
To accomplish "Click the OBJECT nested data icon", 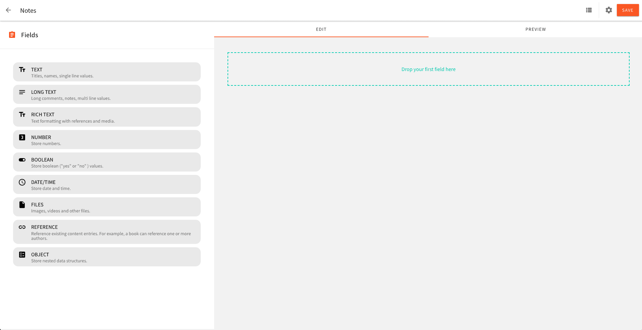I will [22, 255].
